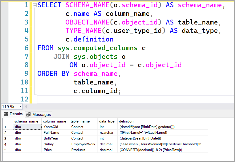Select result row header 4
The image size is (235, 162).
click(x=8, y=144)
